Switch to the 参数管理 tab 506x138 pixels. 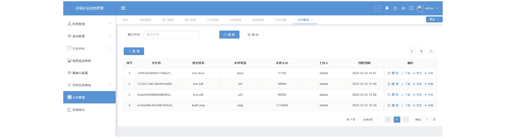tap(258, 20)
